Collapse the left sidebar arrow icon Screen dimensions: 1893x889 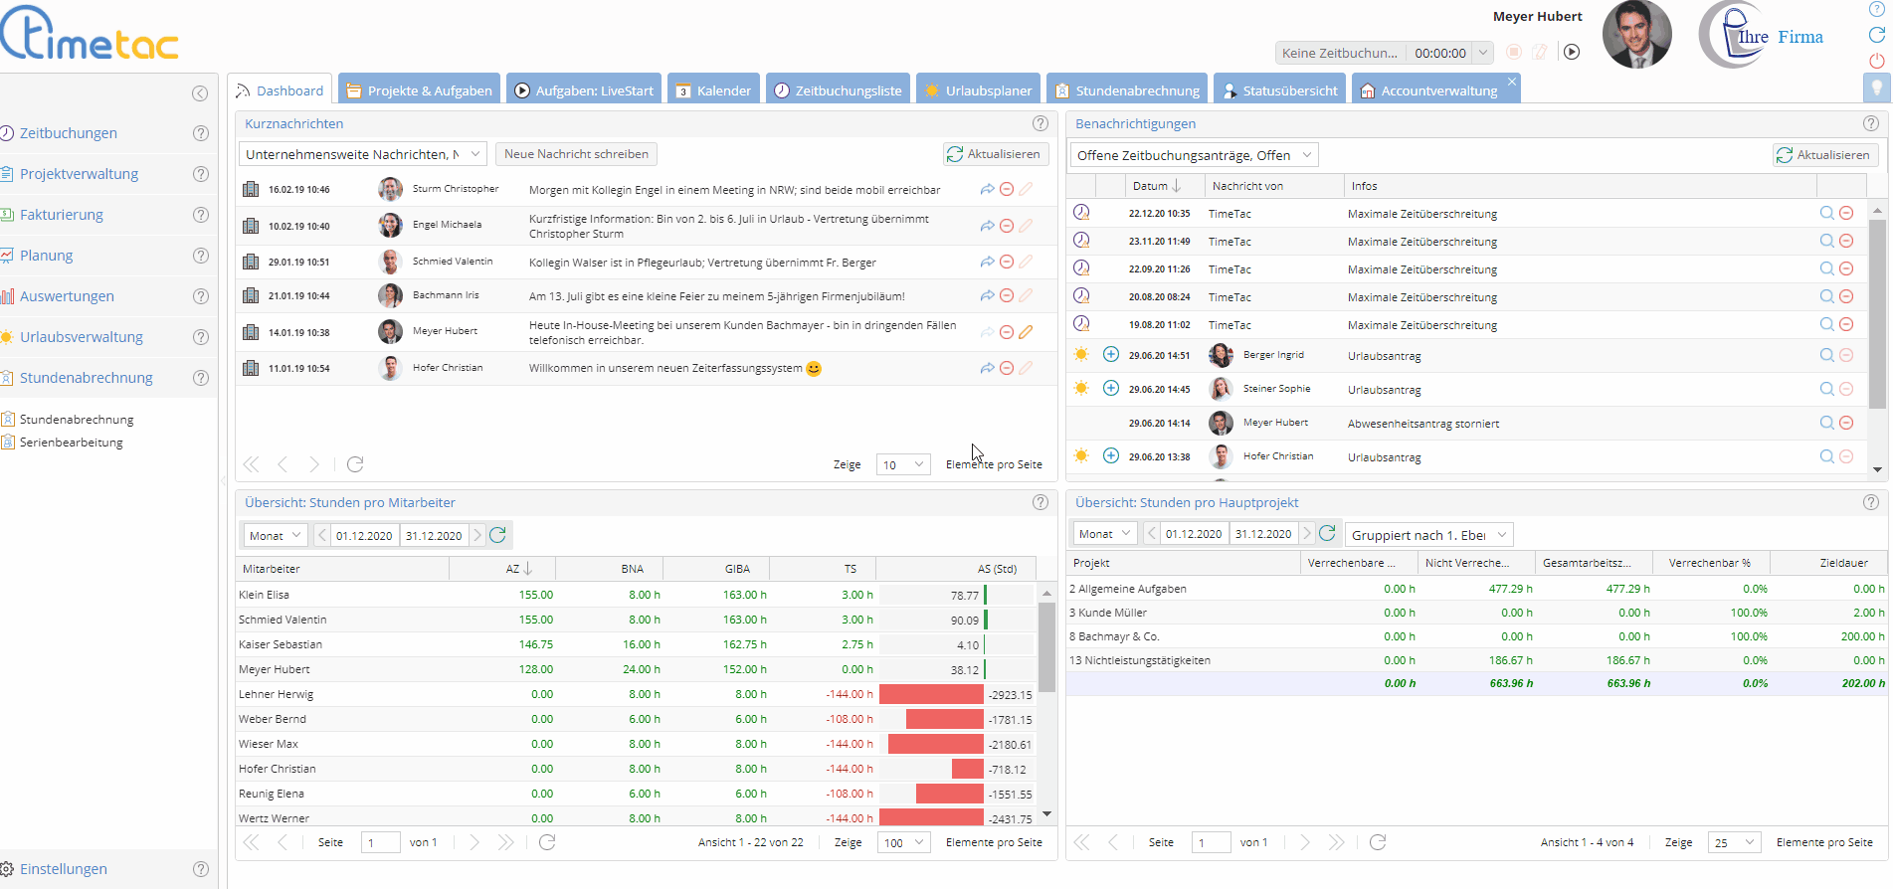coord(200,93)
